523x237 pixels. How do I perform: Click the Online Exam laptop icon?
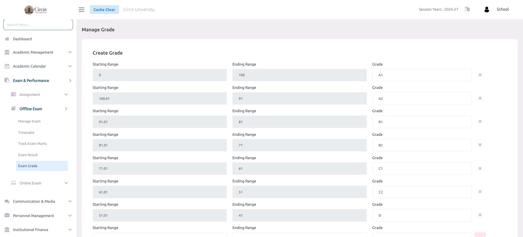(x=14, y=183)
